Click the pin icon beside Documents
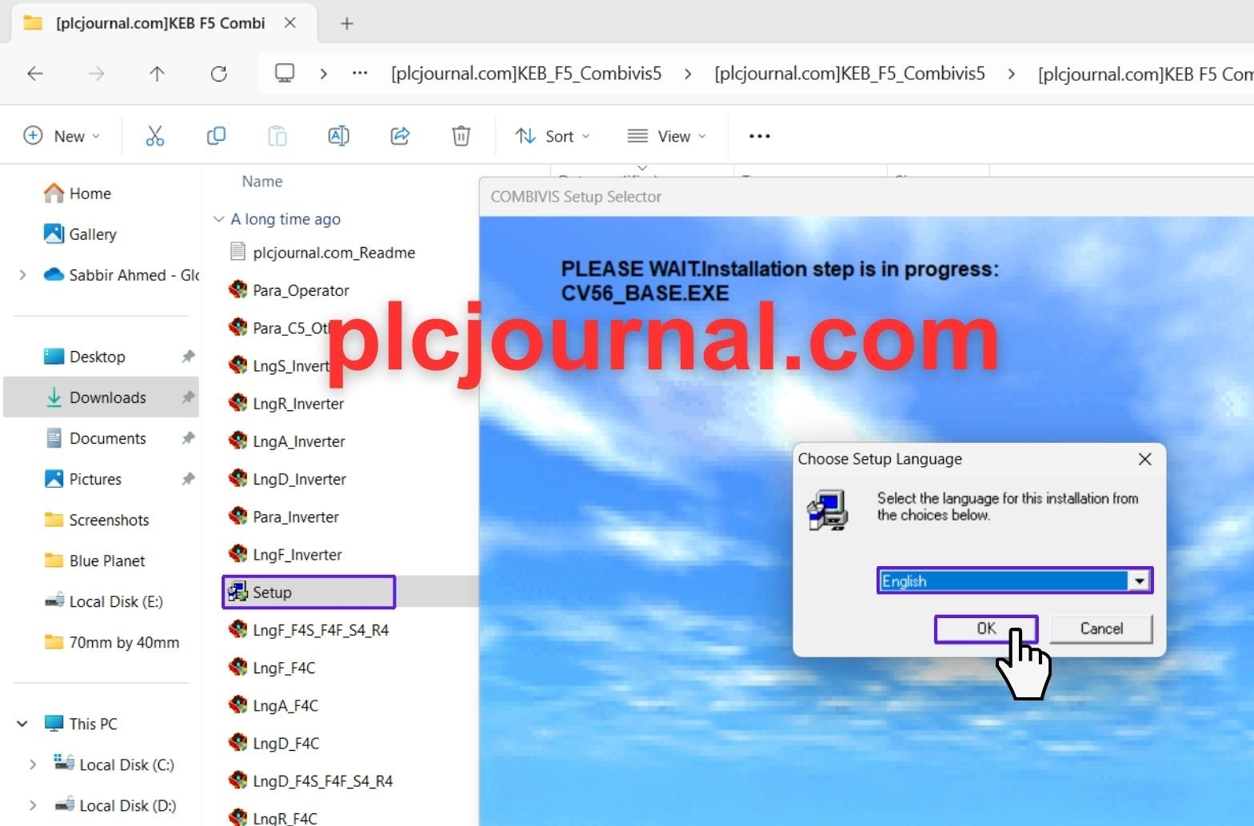The image size is (1254, 826). (x=188, y=438)
